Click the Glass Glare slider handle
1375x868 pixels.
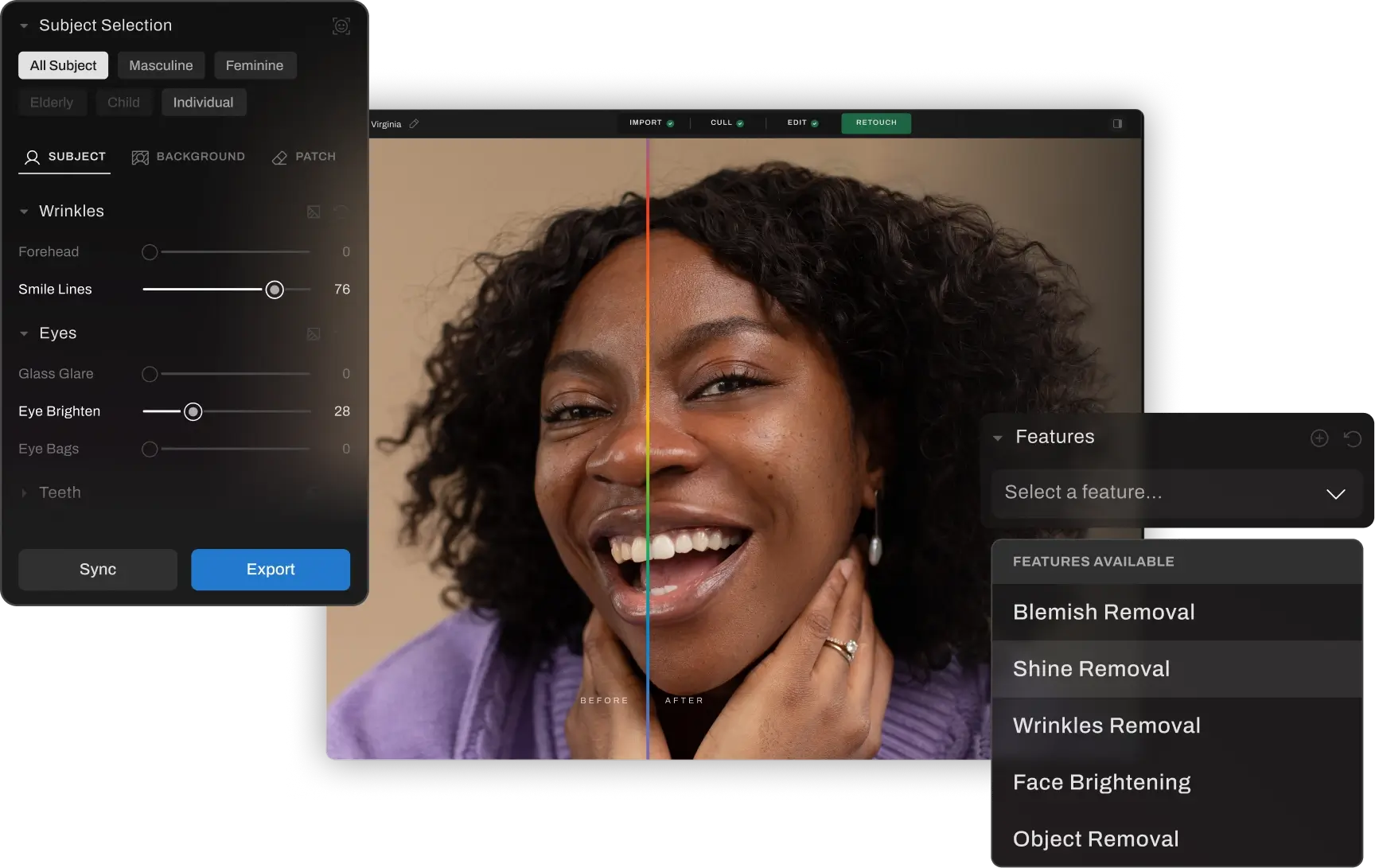(150, 374)
